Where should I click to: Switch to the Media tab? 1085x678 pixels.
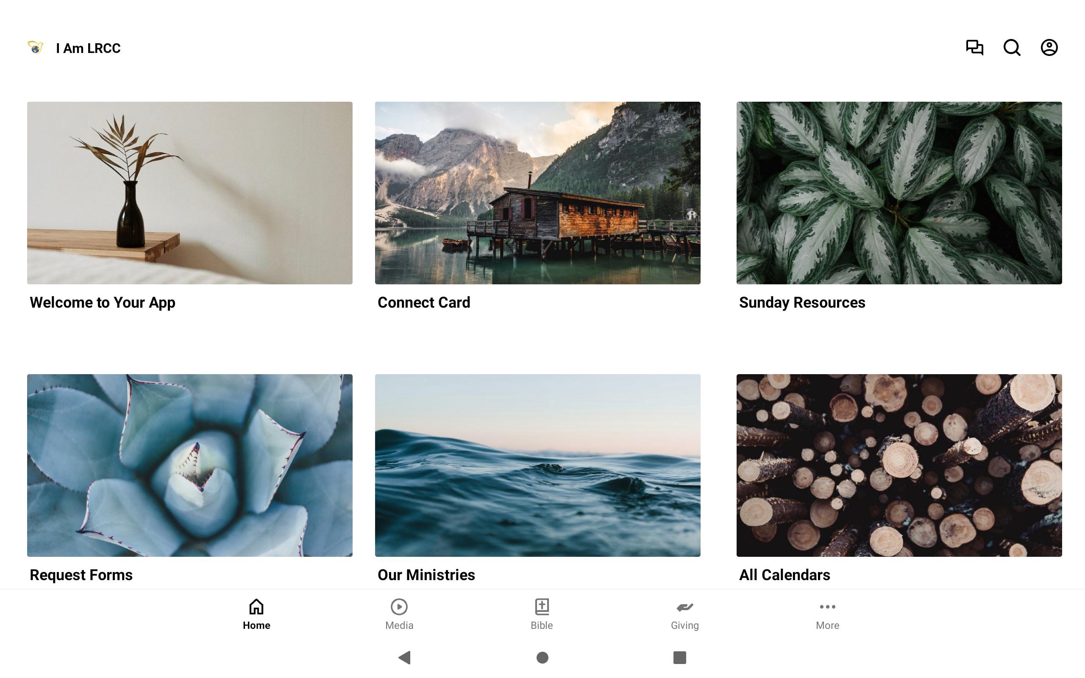399,614
